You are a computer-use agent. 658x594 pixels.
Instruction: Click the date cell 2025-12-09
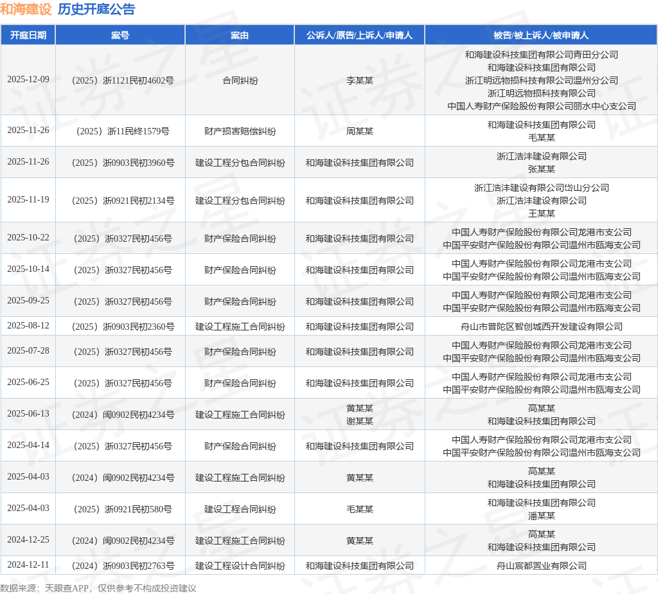(28, 79)
